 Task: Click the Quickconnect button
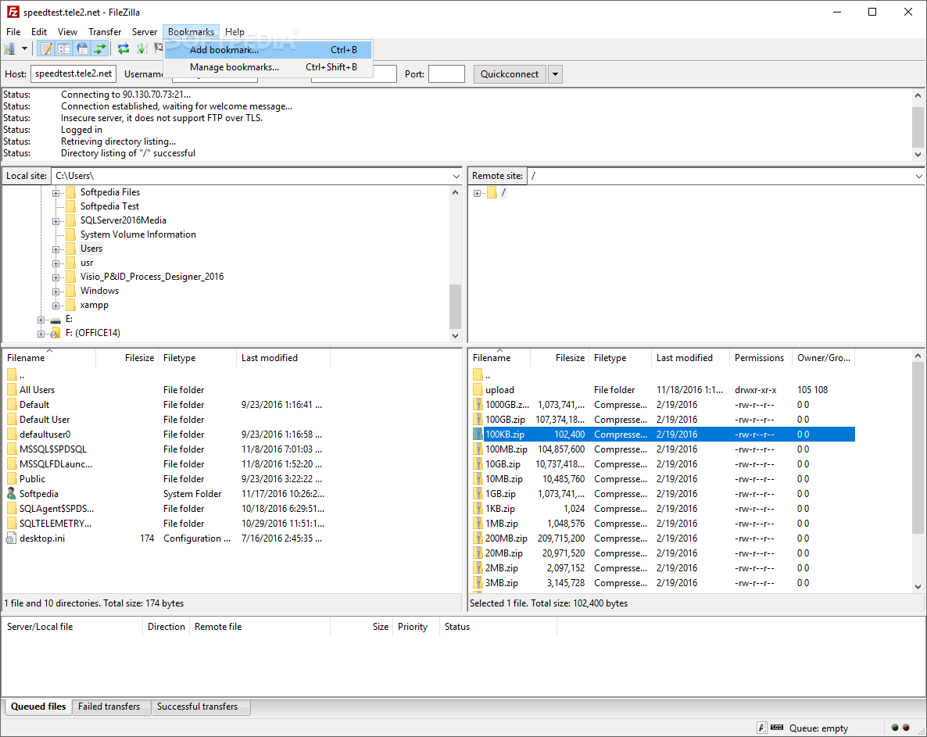509,74
